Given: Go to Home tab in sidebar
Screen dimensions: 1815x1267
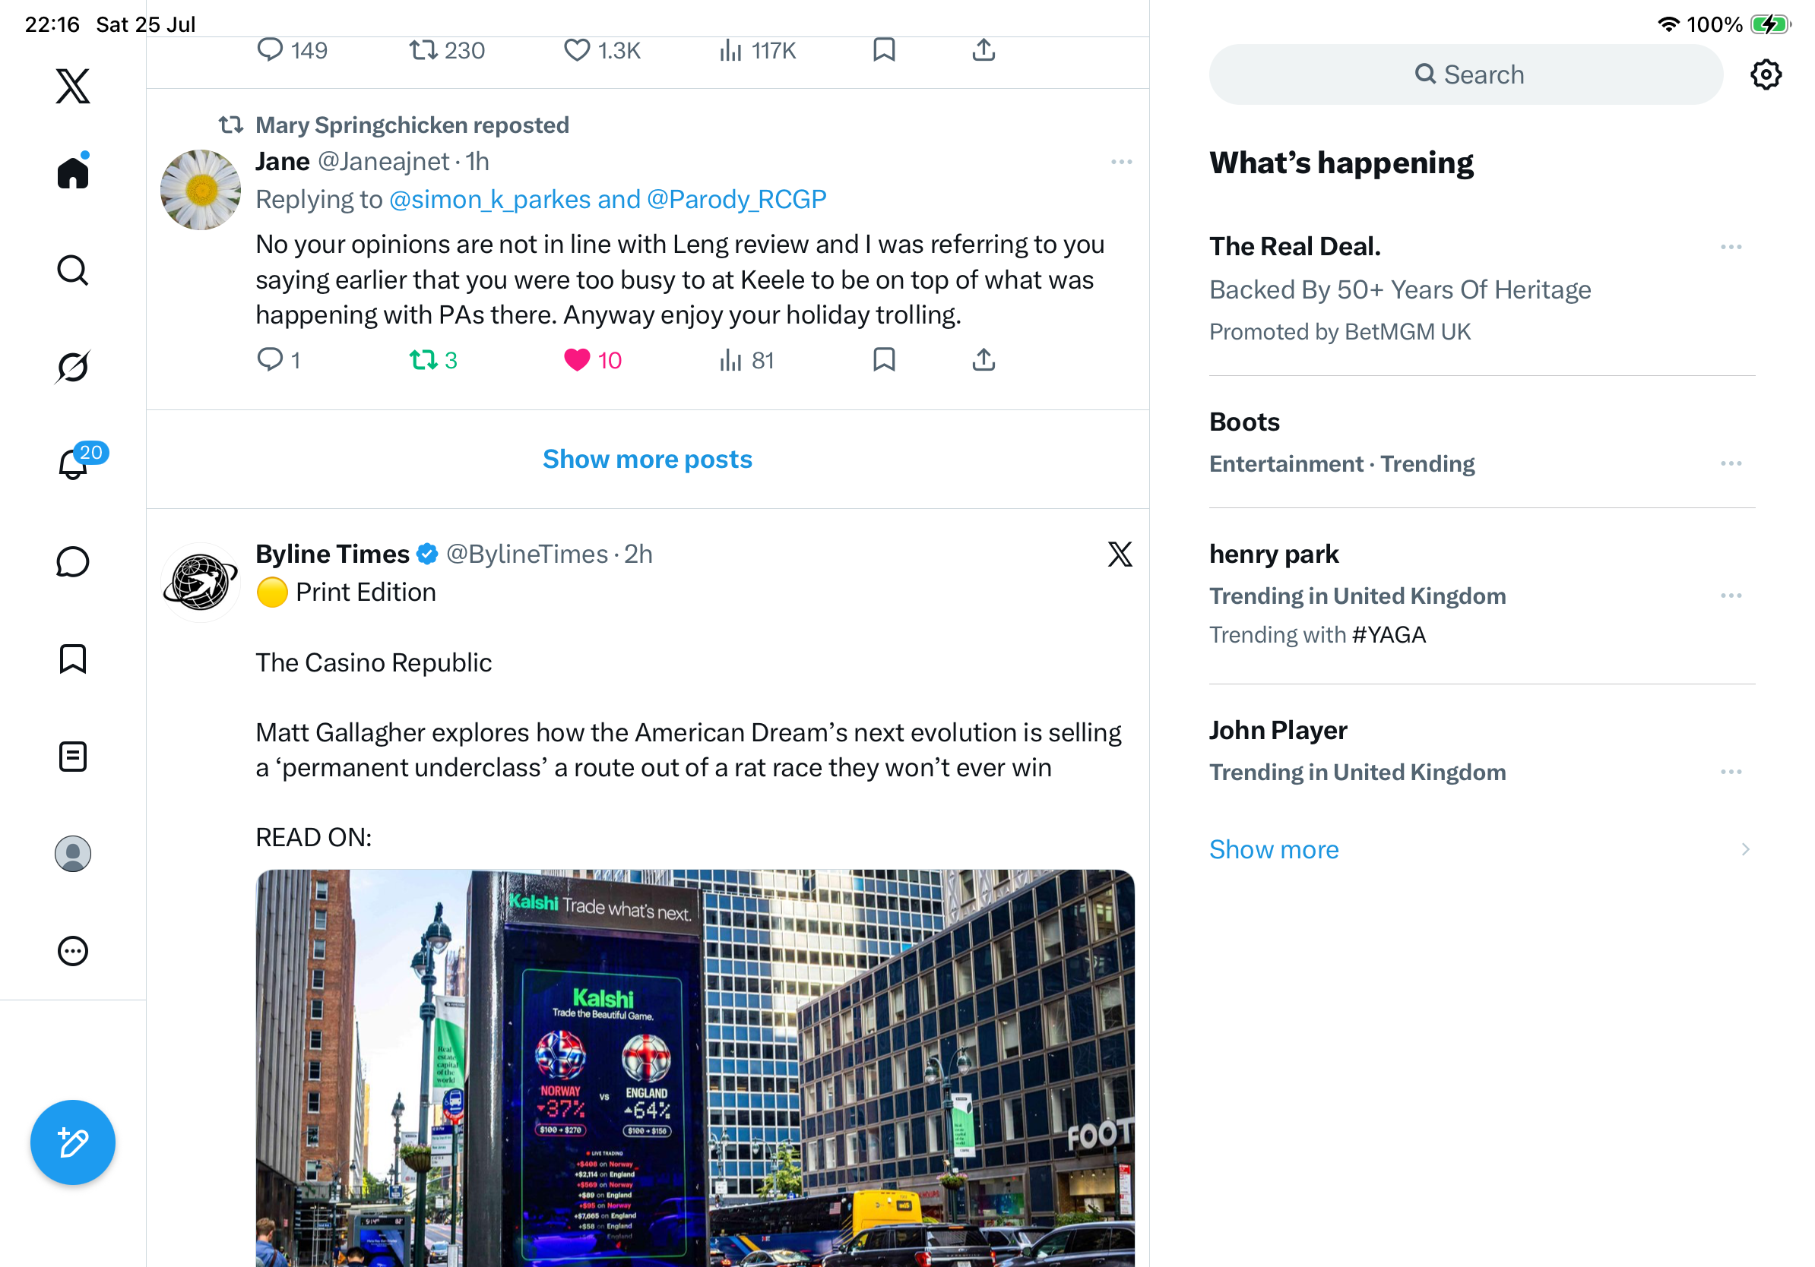Looking at the screenshot, I should click(73, 172).
